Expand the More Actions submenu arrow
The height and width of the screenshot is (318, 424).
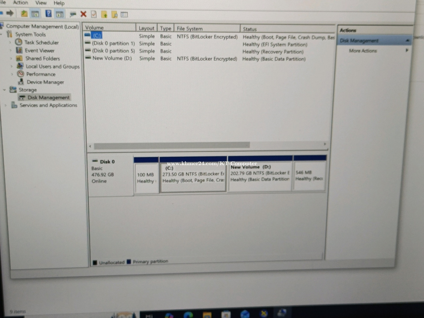(x=407, y=50)
